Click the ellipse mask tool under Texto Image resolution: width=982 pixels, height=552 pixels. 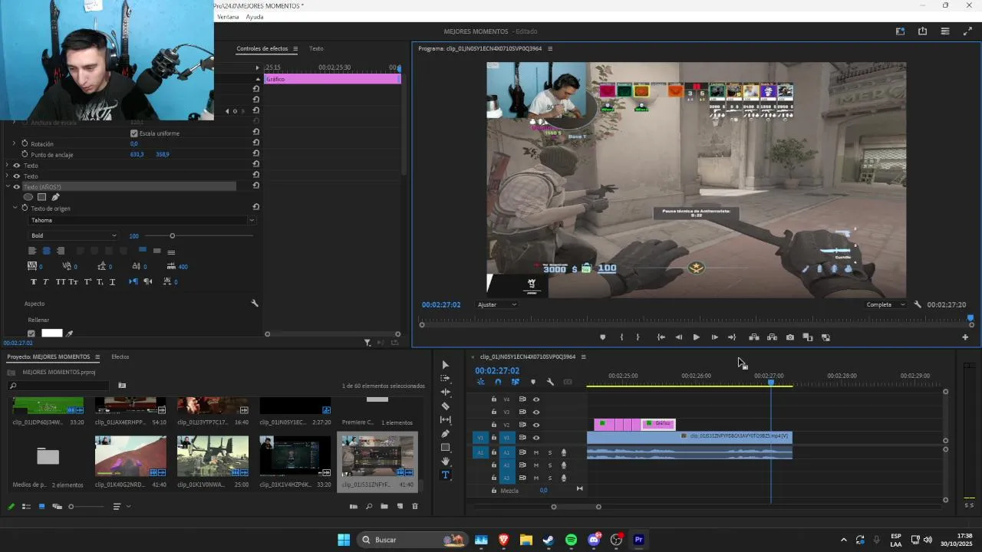point(28,197)
